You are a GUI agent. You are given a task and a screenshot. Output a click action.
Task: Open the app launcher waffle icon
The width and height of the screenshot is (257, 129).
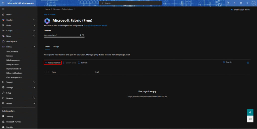coord(3,3)
